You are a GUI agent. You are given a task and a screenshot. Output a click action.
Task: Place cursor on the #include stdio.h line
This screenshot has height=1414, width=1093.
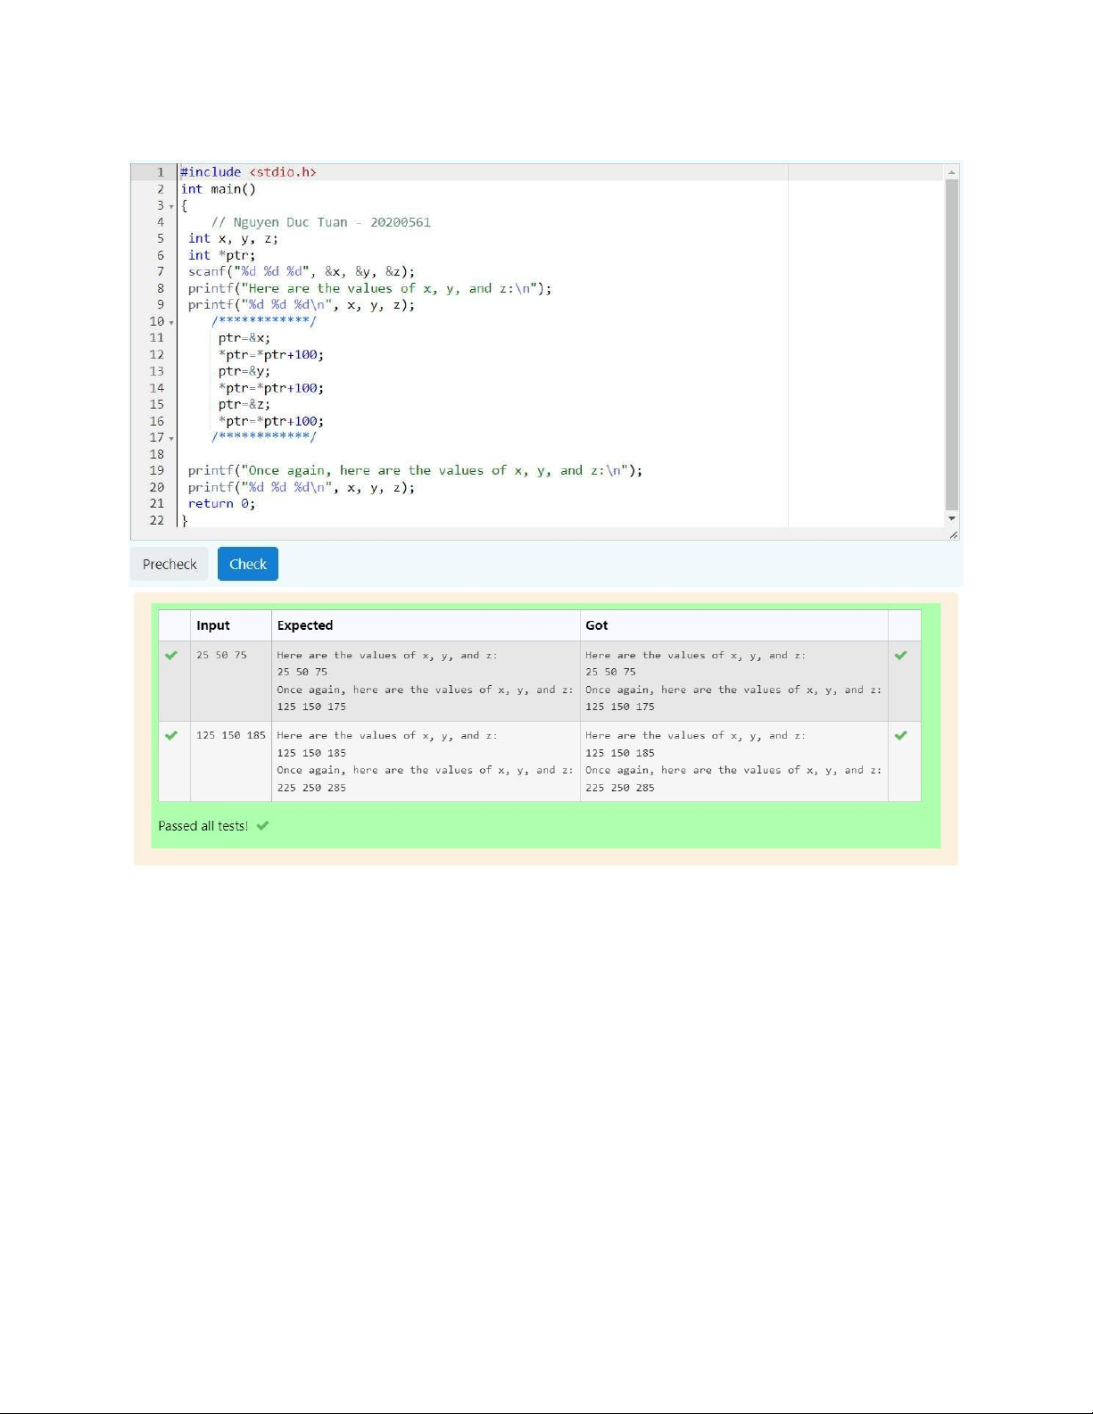point(249,172)
